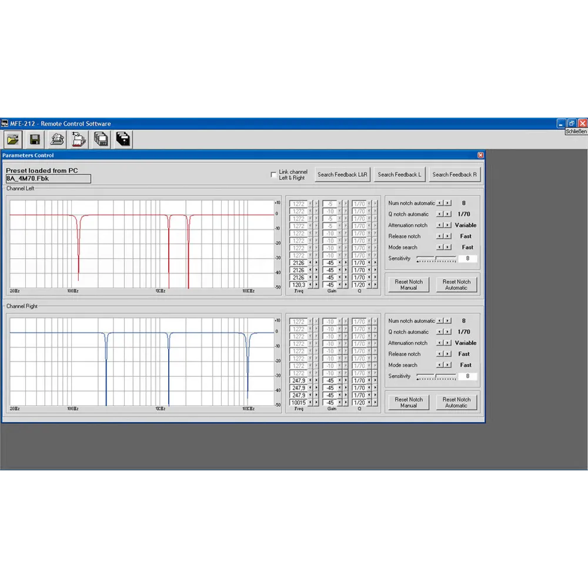Viewport: 588px width, 588px height.
Task: Click the open folder icon in the toolbar
Action: (x=13, y=139)
